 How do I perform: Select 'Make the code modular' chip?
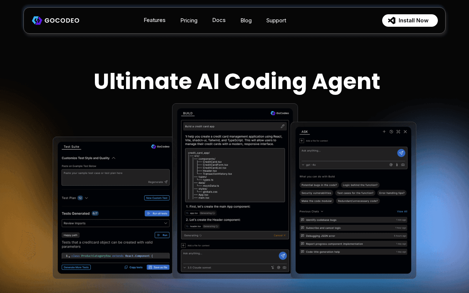point(317,201)
